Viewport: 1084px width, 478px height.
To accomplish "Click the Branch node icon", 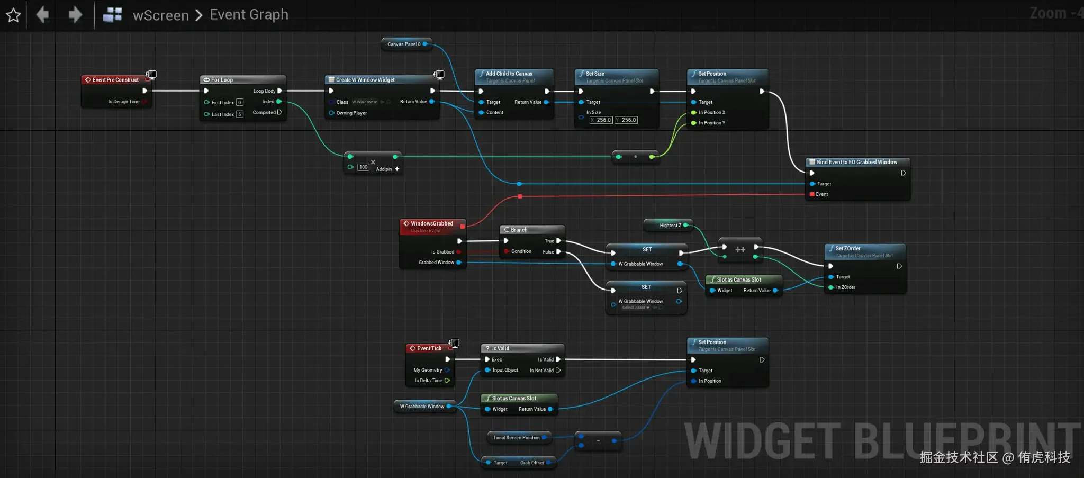I will pyautogui.click(x=506, y=230).
